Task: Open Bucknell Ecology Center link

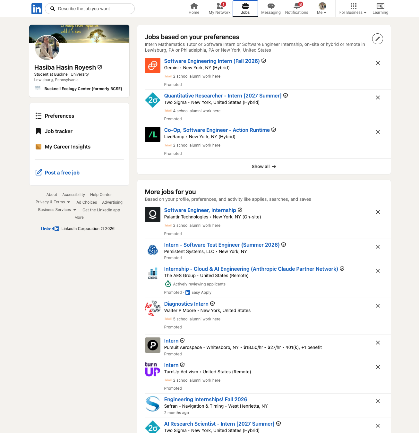Action: point(83,89)
